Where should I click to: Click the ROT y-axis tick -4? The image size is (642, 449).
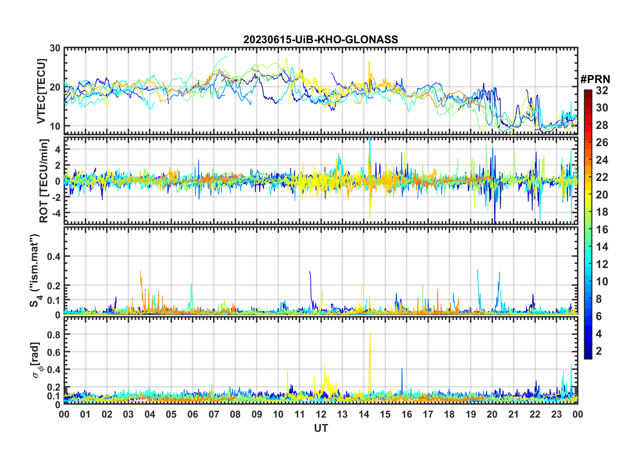tap(57, 213)
